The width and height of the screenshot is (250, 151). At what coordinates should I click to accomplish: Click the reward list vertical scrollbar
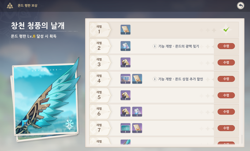click(x=242, y=81)
